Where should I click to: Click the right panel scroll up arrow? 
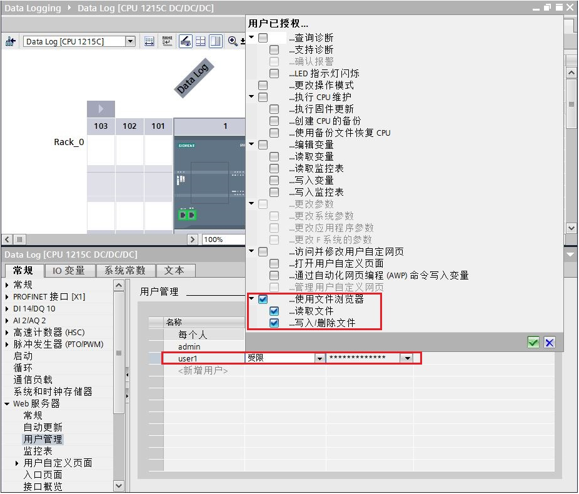coord(571,73)
